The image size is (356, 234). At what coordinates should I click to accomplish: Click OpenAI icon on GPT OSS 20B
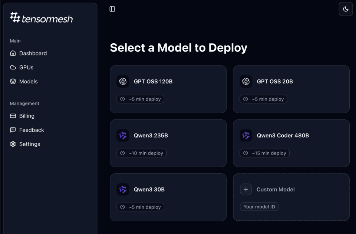click(x=246, y=81)
